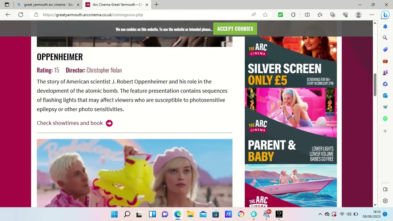Click sidebar notifications bell icon
The height and width of the screenshot is (221, 393).
pyautogui.click(x=385, y=27)
